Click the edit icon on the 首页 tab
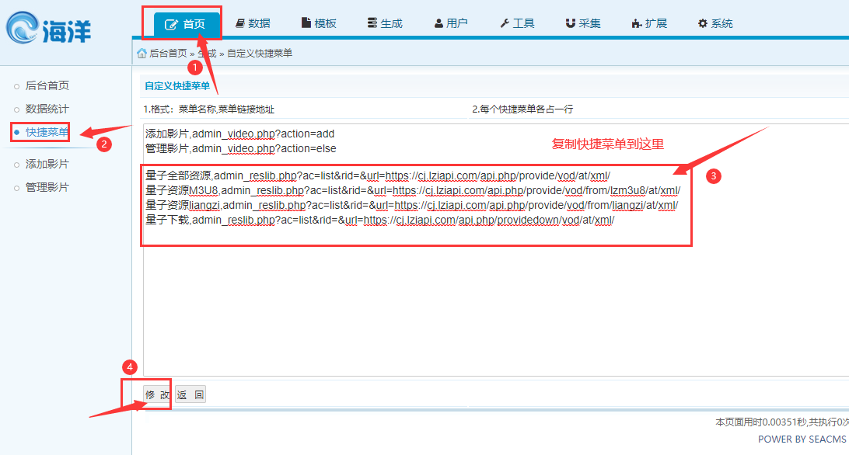The image size is (849, 455). coord(171,24)
